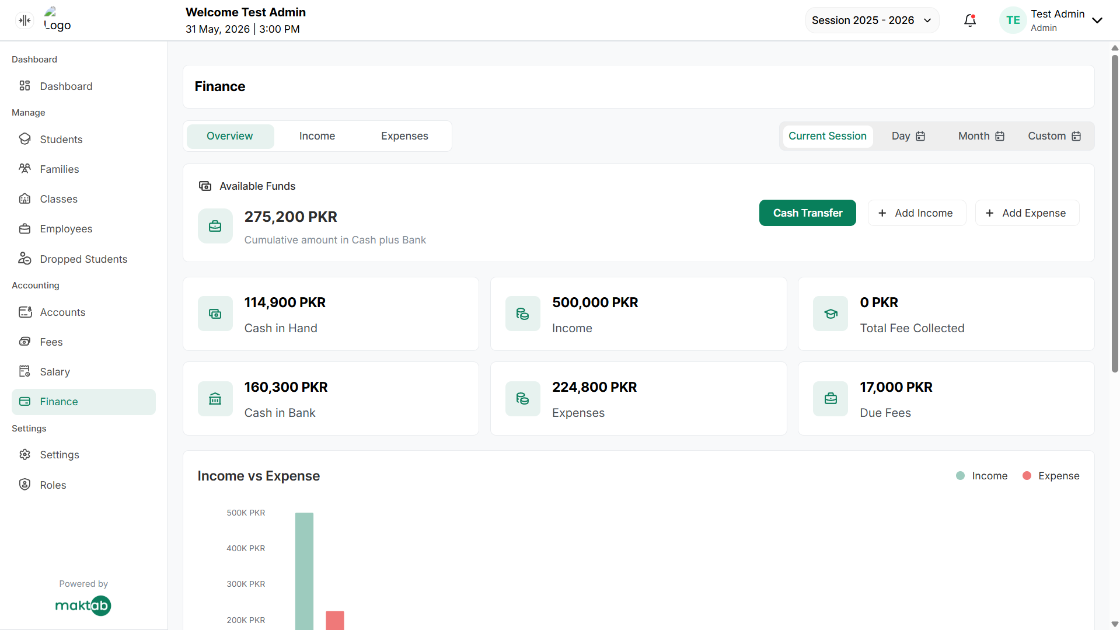This screenshot has height=630, width=1120.
Task: Open the Roles page link
Action: point(83,485)
